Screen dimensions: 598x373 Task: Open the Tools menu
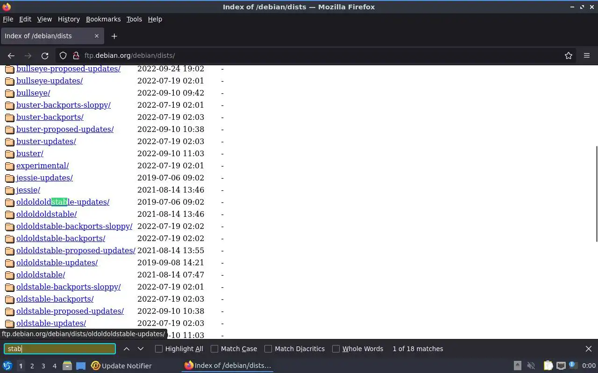[134, 19]
